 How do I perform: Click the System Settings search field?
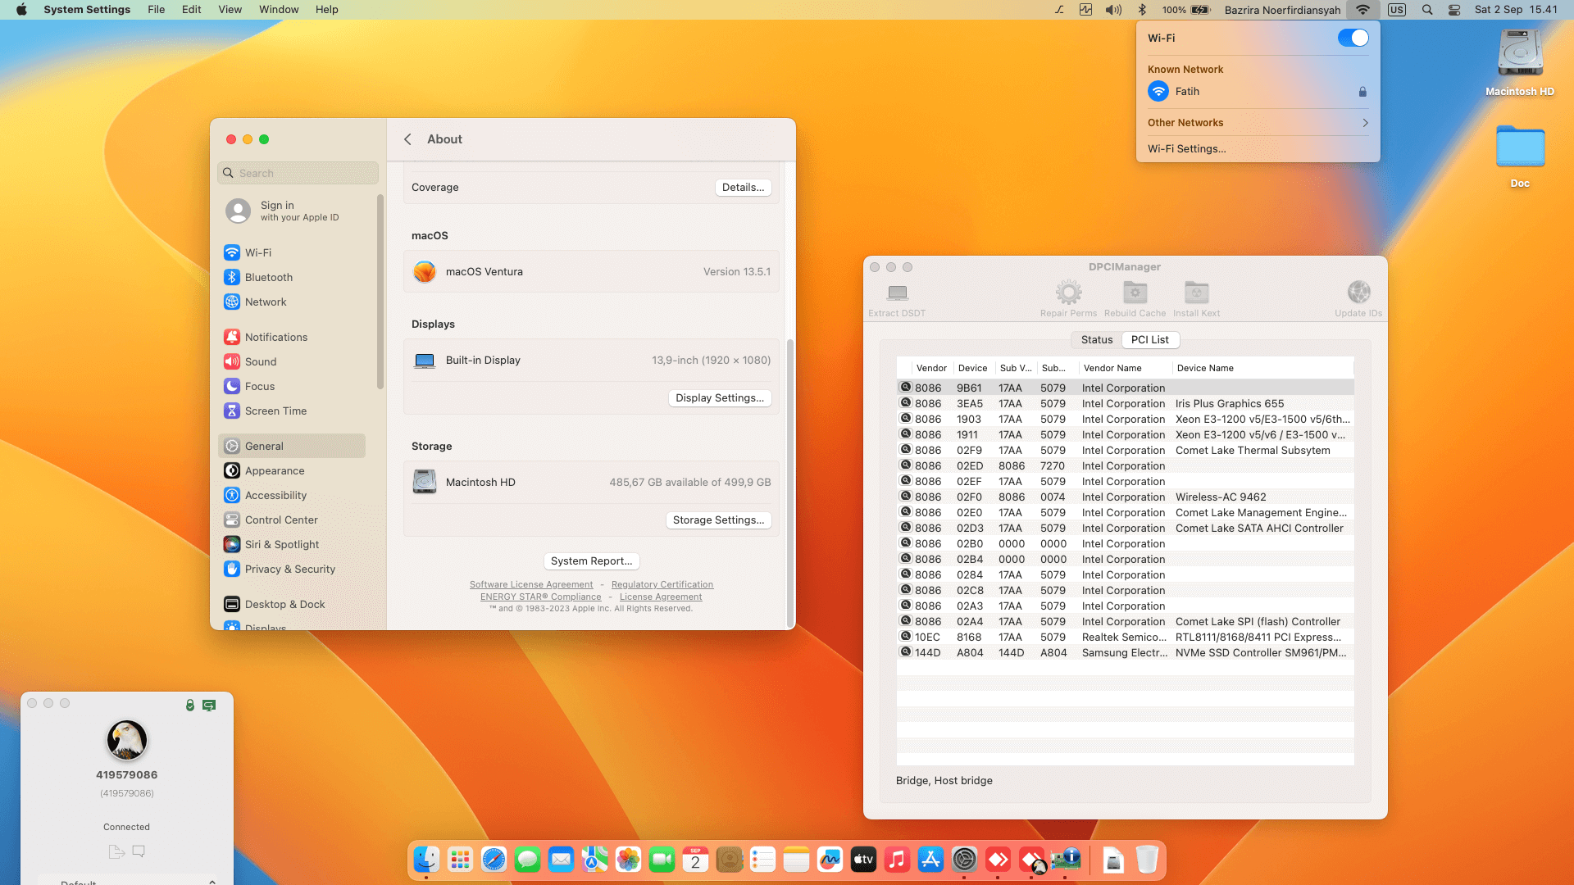click(298, 174)
